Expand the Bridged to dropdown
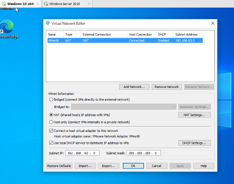 (174, 106)
